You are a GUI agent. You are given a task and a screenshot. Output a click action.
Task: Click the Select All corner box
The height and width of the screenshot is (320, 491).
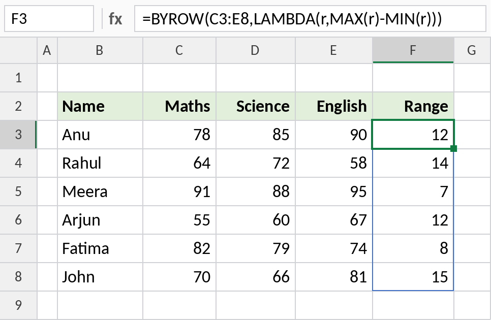pos(18,50)
